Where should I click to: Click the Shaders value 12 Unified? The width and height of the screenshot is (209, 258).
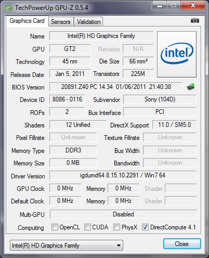point(78,125)
